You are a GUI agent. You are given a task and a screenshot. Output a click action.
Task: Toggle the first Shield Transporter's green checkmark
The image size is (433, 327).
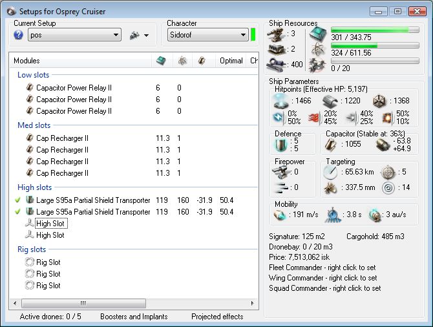pos(18,200)
